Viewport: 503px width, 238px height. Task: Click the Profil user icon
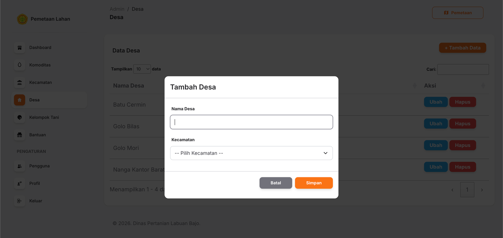click(x=19, y=183)
